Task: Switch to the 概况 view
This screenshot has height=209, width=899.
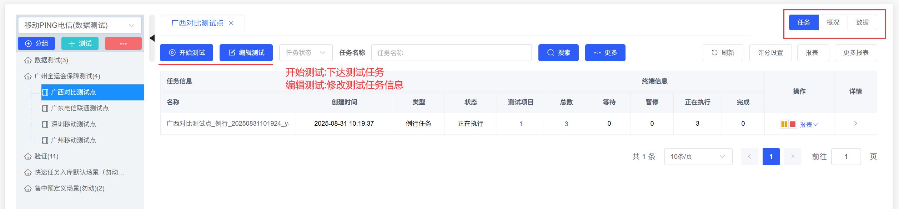Action: pyautogui.click(x=833, y=22)
